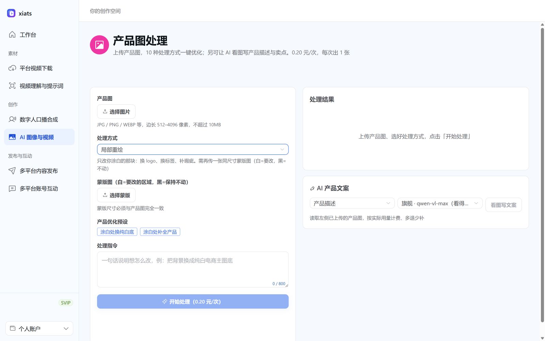The width and height of the screenshot is (545, 341).
Task: Click the SVIP badge
Action: pyautogui.click(x=66, y=303)
